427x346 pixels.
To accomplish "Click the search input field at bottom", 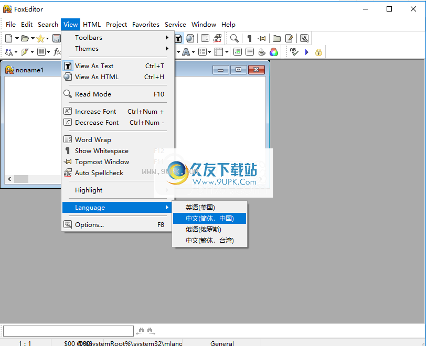I will [68, 331].
